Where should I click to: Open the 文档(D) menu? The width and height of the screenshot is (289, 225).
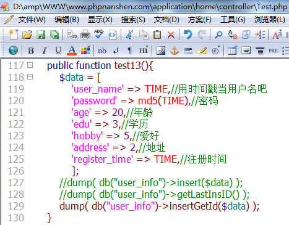[166, 20]
